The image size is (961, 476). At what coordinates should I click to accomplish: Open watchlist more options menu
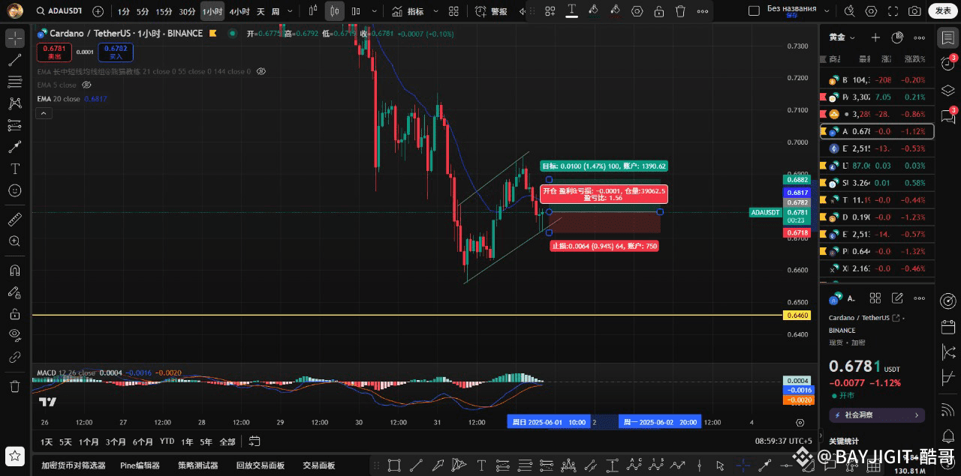pos(919,37)
